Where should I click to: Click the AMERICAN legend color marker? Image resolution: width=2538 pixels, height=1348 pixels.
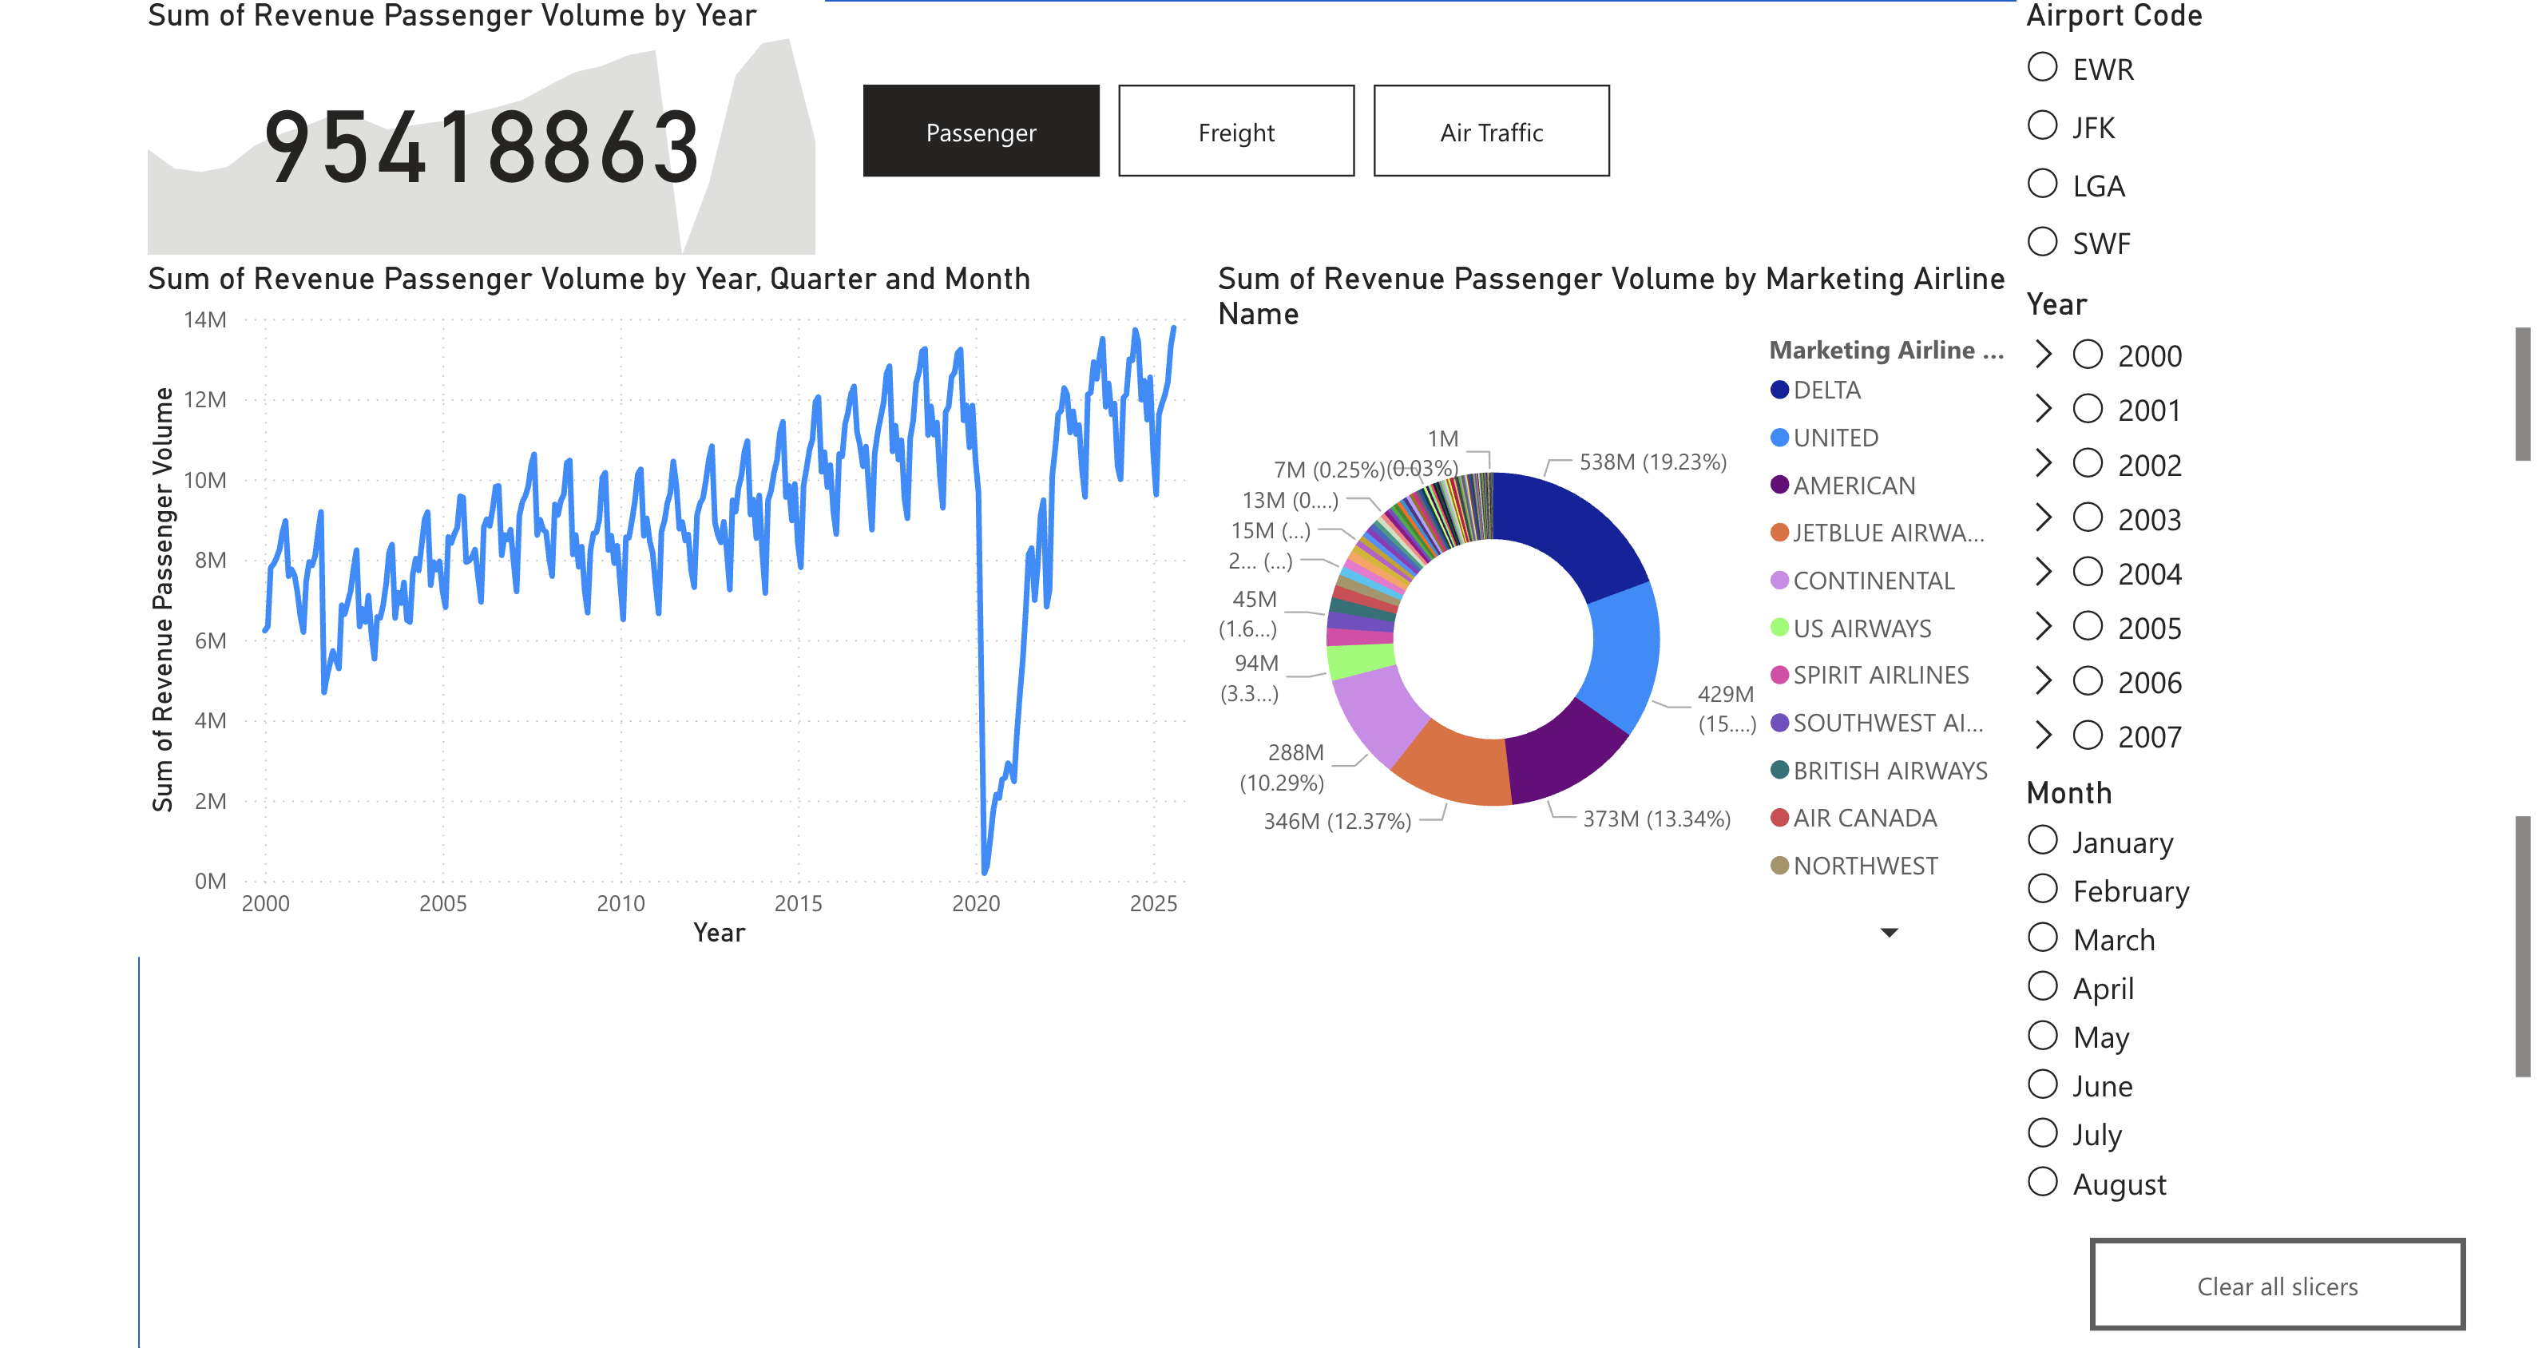(x=1779, y=485)
